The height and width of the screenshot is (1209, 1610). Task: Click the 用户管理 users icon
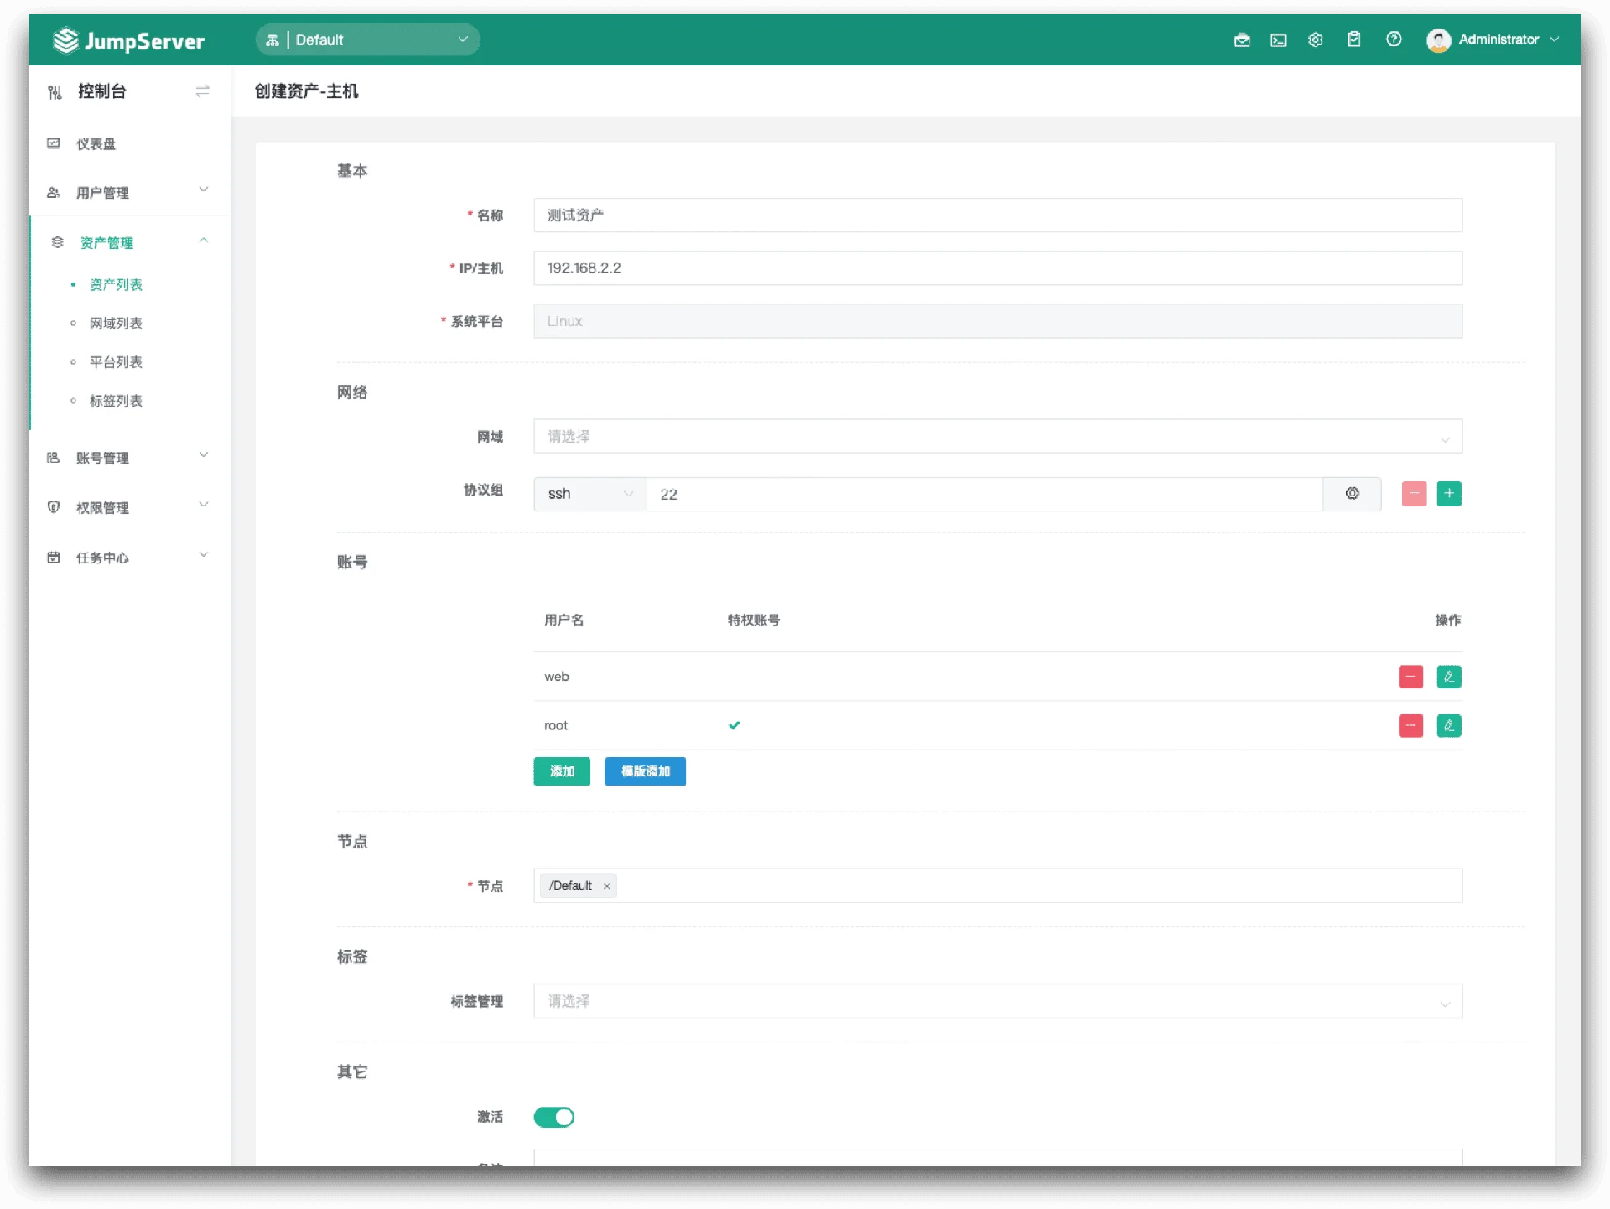(54, 193)
